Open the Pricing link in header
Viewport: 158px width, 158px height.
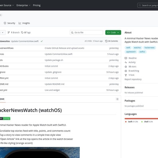tap(37, 5)
